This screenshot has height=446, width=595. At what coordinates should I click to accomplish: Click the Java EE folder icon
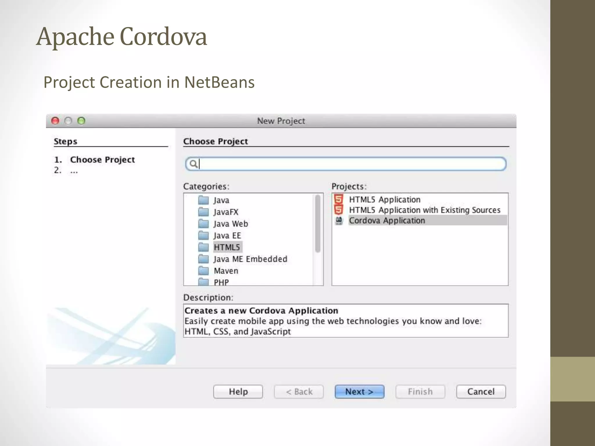pyautogui.click(x=203, y=235)
